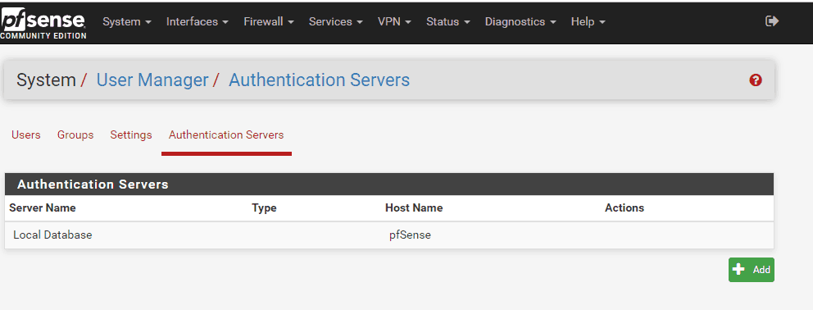Follow the Authentication Servers breadcrumb link
Screen dimensions: 813x310
319,80
